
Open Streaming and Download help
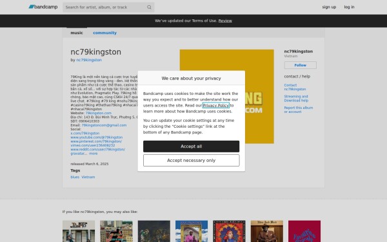click(296, 98)
